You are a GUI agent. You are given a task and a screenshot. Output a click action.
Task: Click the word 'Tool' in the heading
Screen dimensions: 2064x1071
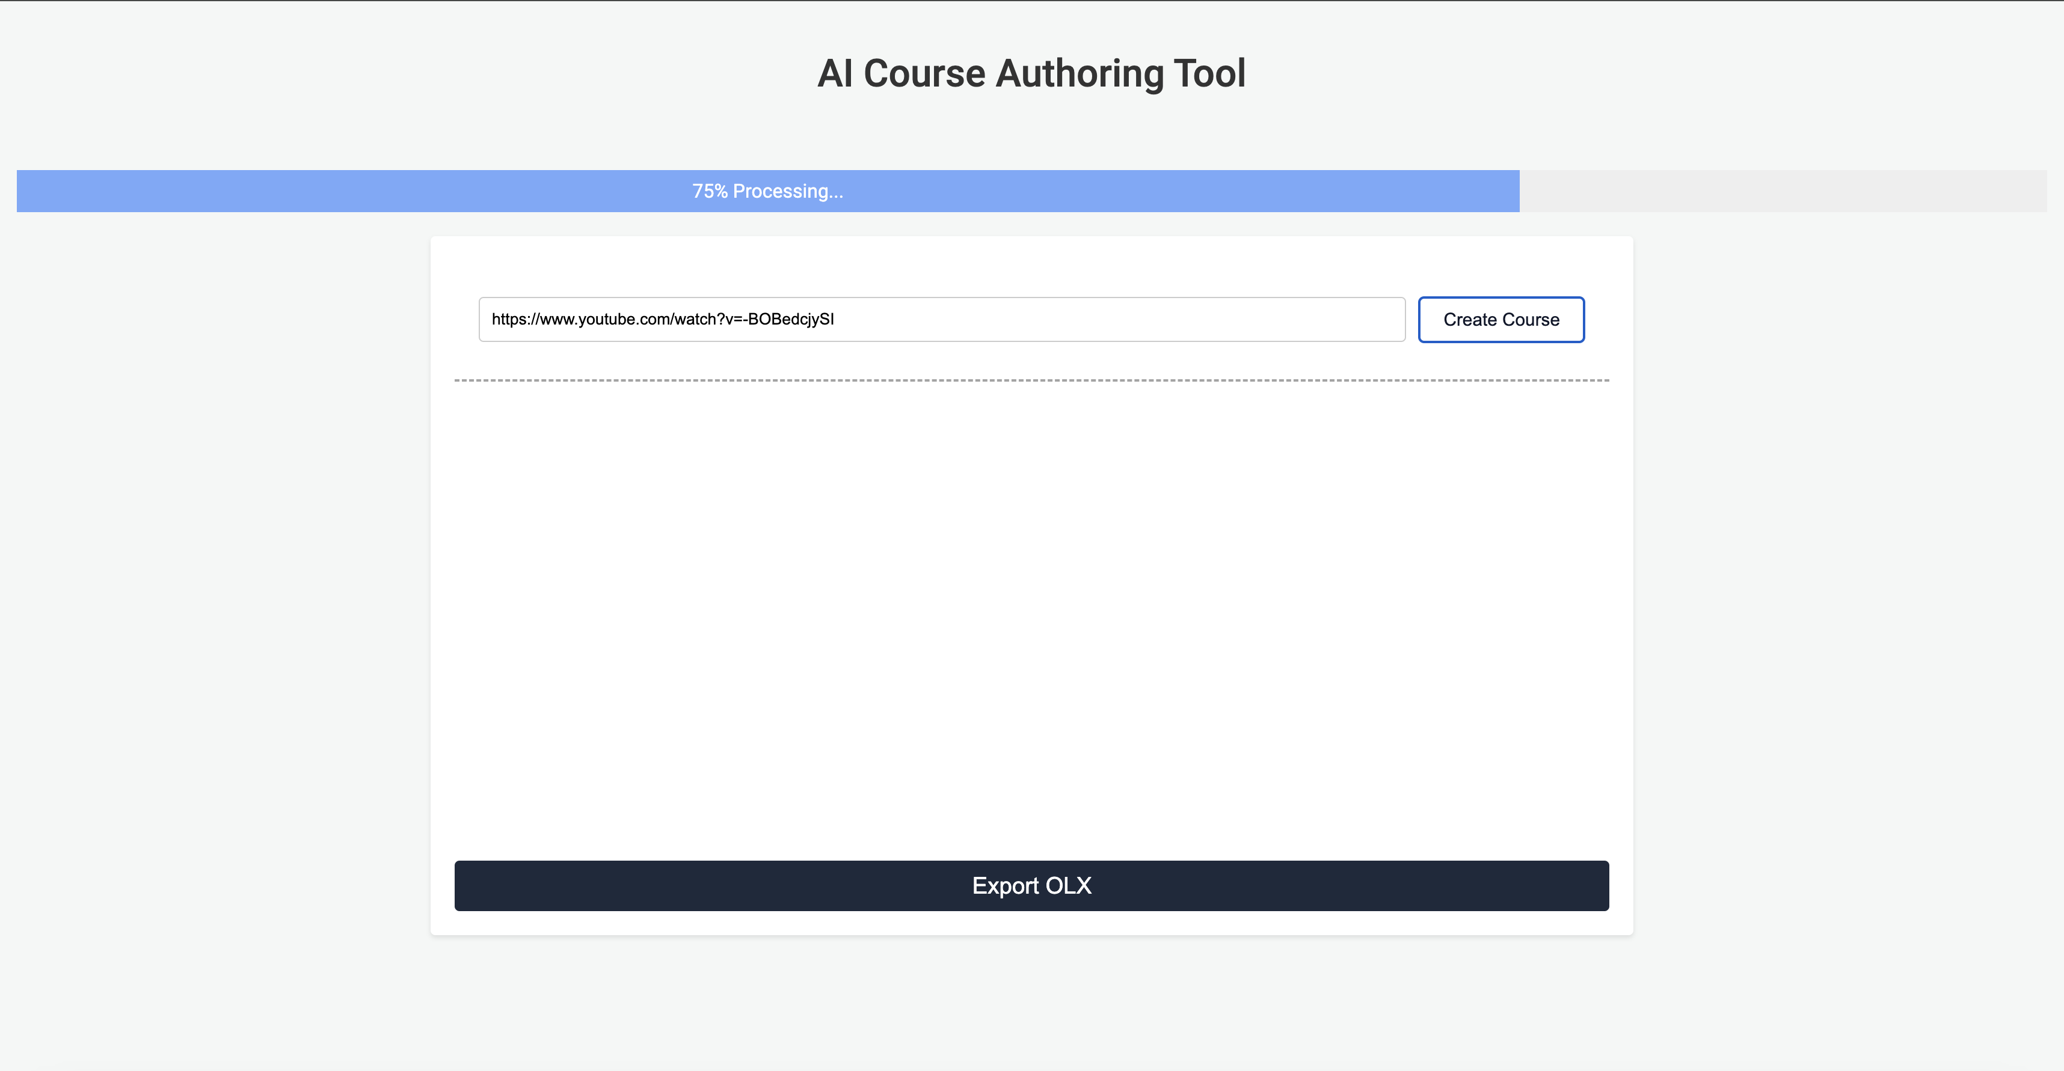pos(1209,74)
